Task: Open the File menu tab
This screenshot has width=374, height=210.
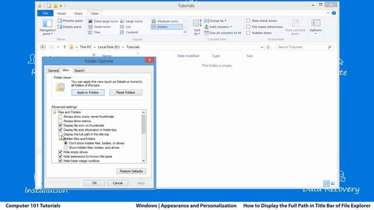Action: pyautogui.click(x=46, y=13)
